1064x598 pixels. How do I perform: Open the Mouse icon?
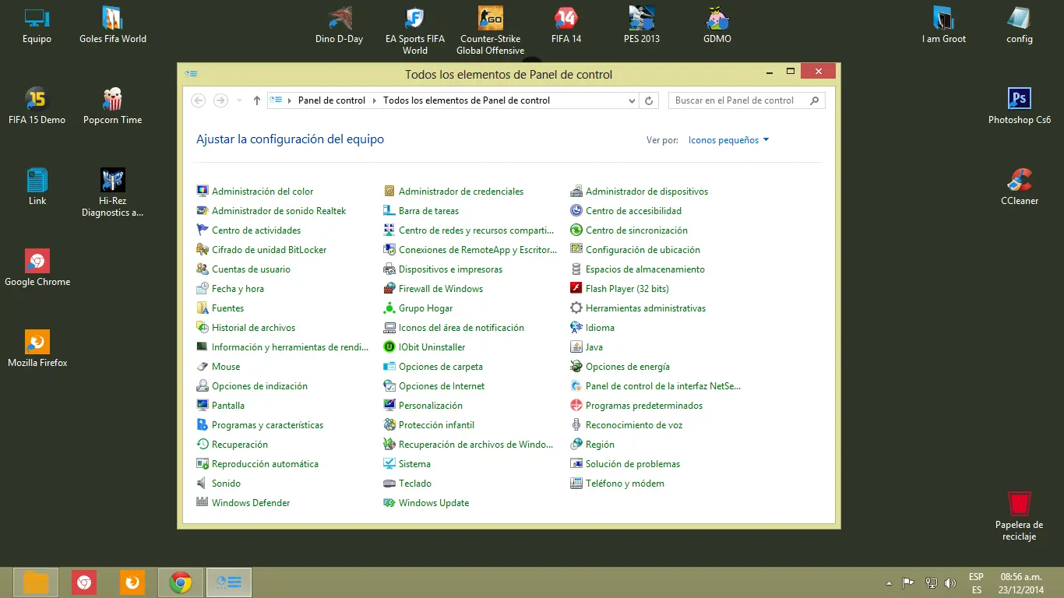coord(203,367)
